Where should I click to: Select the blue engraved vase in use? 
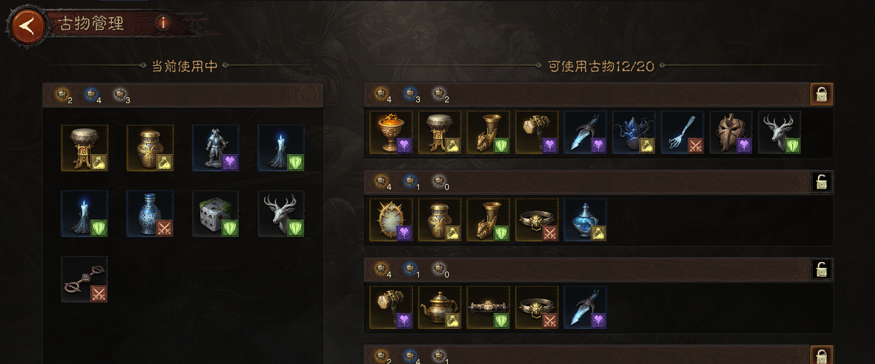click(150, 213)
